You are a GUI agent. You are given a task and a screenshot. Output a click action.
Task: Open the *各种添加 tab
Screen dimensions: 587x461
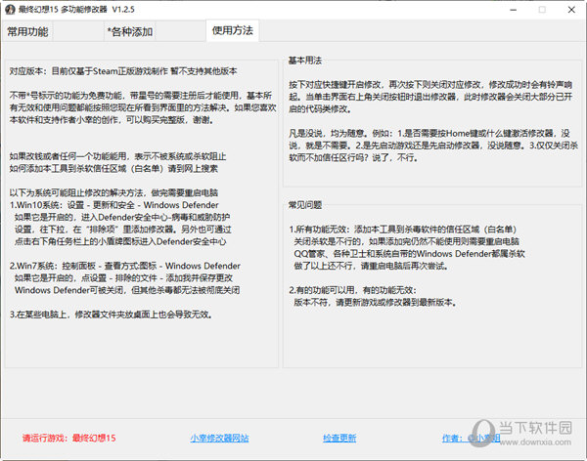[130, 32]
